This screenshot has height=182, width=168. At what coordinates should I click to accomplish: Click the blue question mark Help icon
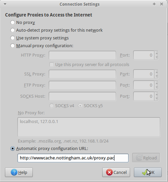tap(14, 172)
